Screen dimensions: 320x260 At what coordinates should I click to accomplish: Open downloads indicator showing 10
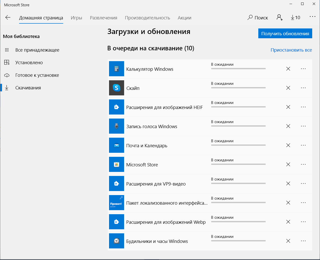coord(295,17)
